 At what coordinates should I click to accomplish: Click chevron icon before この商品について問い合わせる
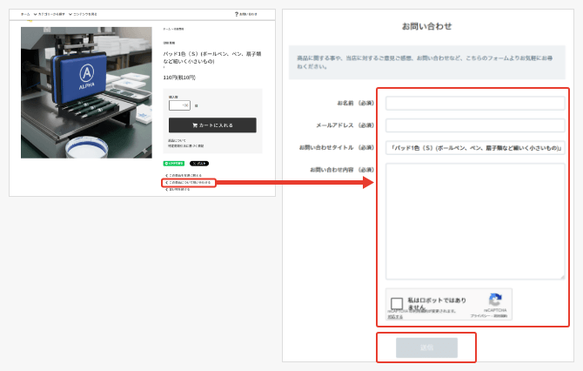coord(166,182)
